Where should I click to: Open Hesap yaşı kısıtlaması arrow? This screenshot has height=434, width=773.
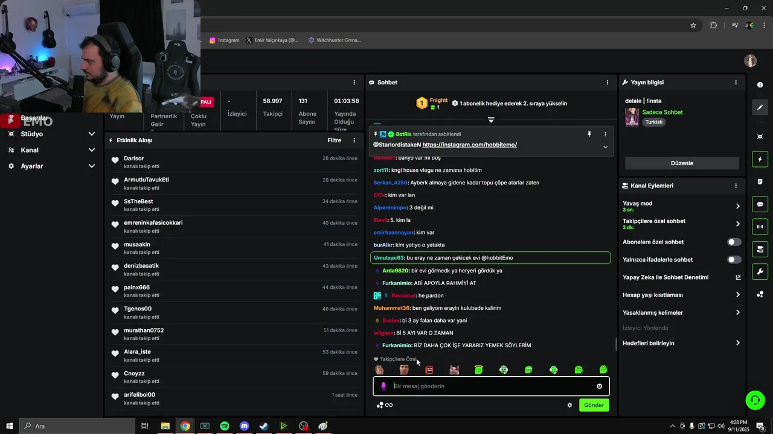(x=737, y=295)
